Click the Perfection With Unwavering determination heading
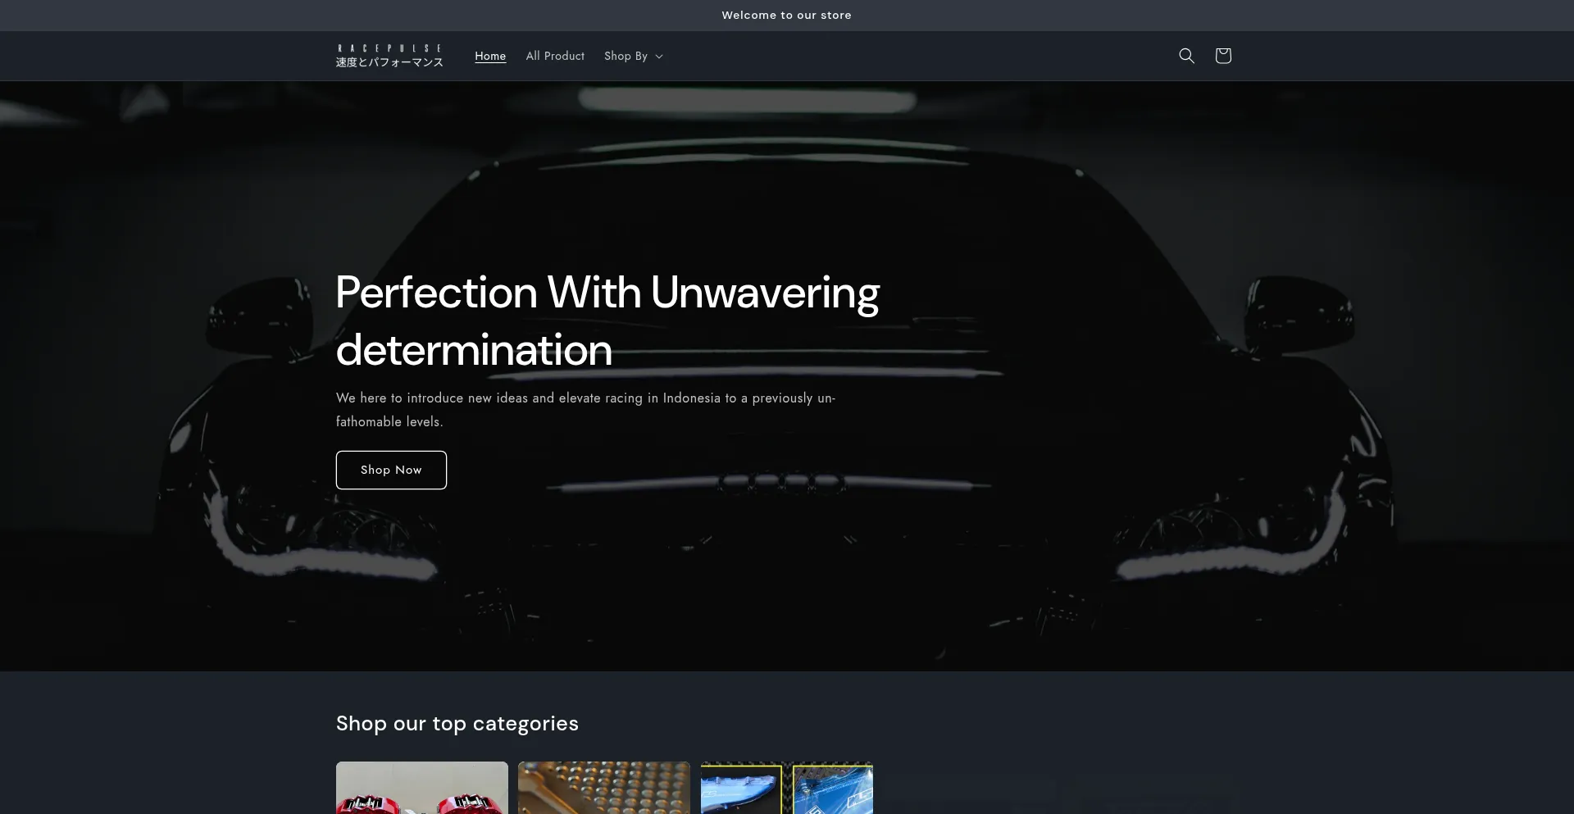Image resolution: width=1574 pixels, height=814 pixels. (x=607, y=321)
